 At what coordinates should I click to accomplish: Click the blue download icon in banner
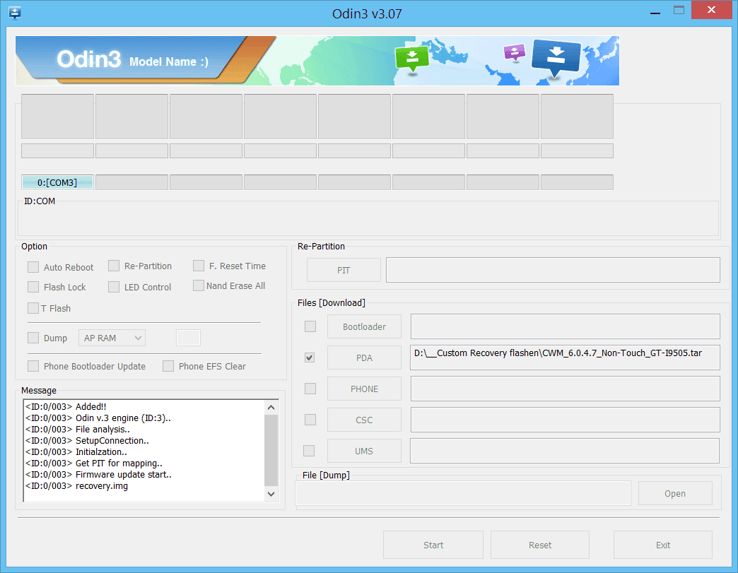click(556, 57)
